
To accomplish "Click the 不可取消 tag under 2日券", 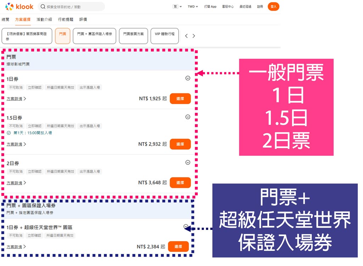I will (16, 172).
